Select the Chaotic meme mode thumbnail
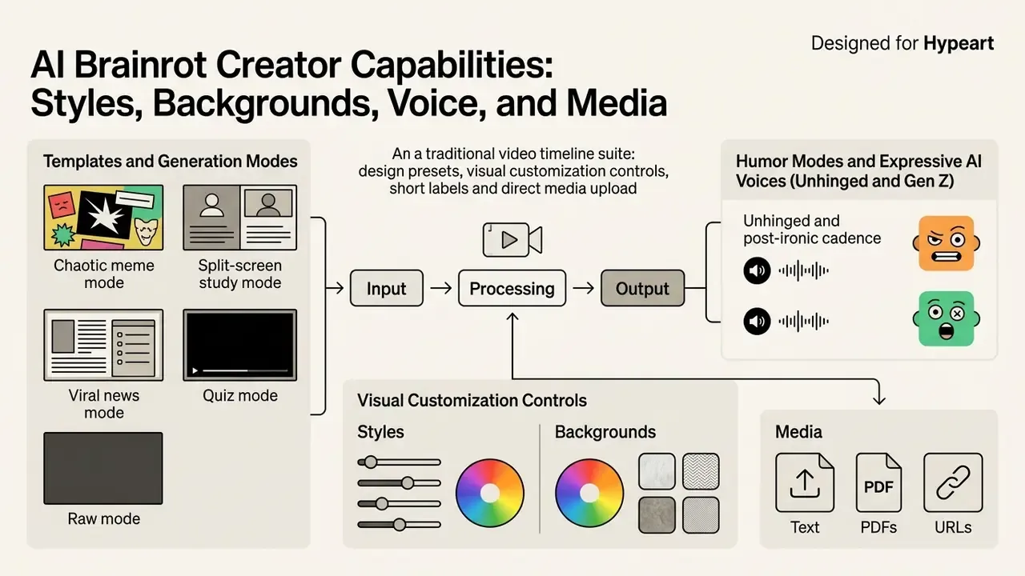 pos(103,218)
